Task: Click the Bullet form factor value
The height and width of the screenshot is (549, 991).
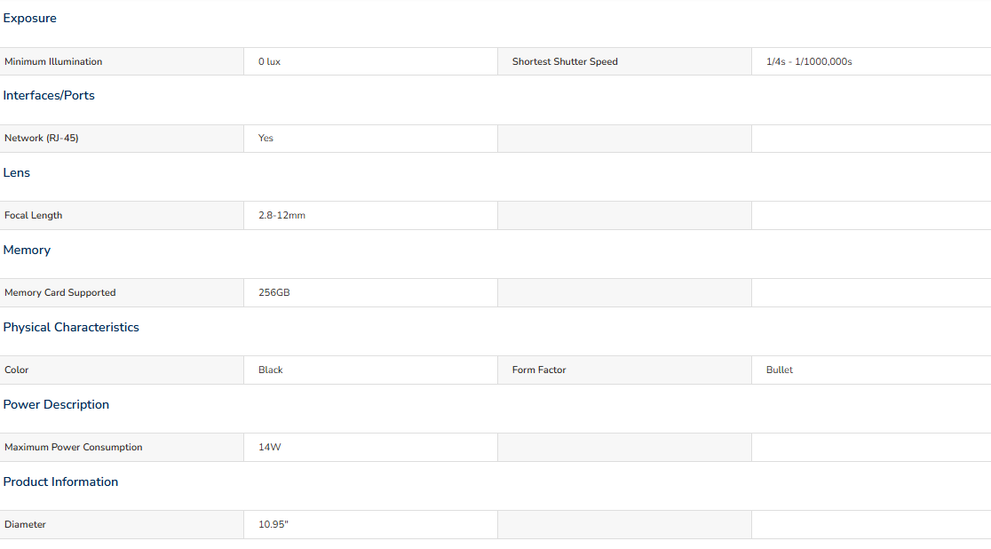Action: [780, 370]
